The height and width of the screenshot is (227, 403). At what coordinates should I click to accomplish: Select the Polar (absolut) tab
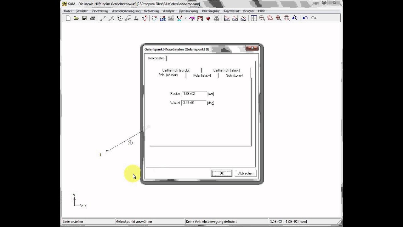pos(168,75)
